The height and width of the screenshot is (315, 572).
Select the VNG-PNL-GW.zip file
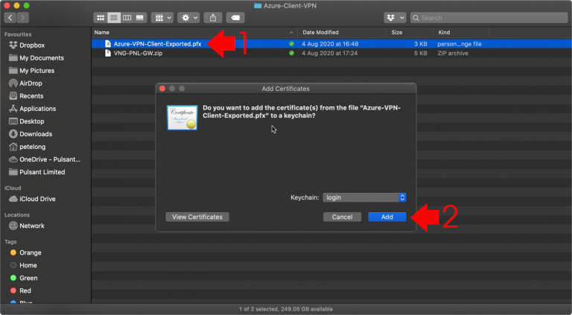138,53
